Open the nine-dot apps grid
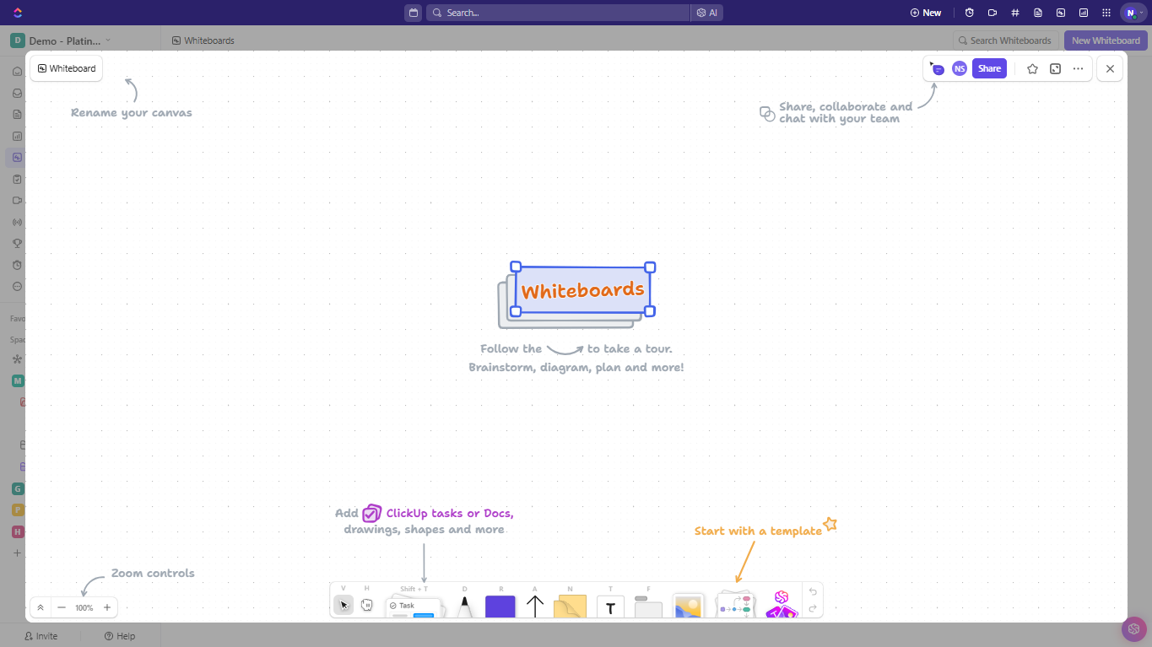1152x647 pixels. (1106, 13)
